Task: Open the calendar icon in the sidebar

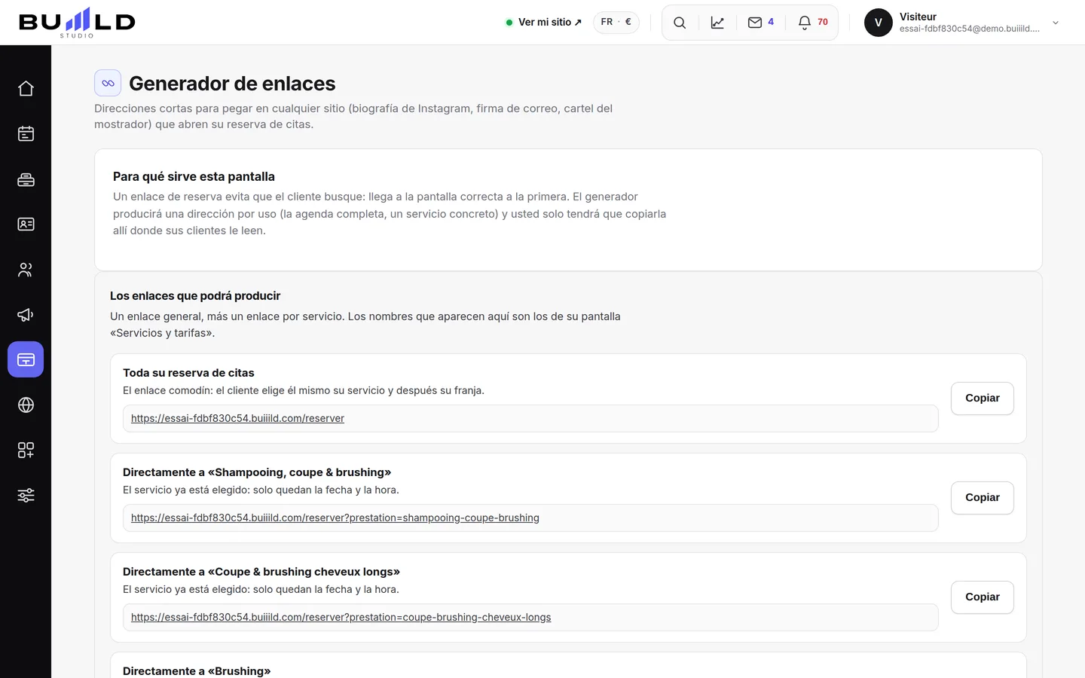Action: point(26,134)
